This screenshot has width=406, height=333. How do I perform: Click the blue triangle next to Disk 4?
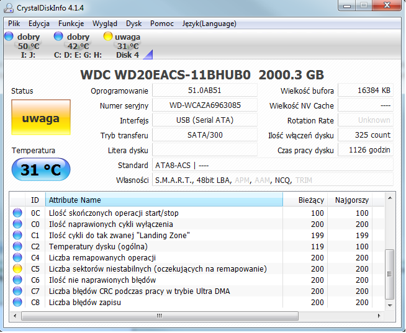point(148,55)
